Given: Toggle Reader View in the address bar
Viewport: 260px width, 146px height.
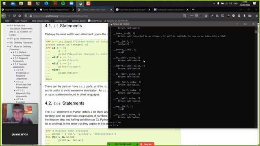Looking at the screenshot, I should 185,16.
